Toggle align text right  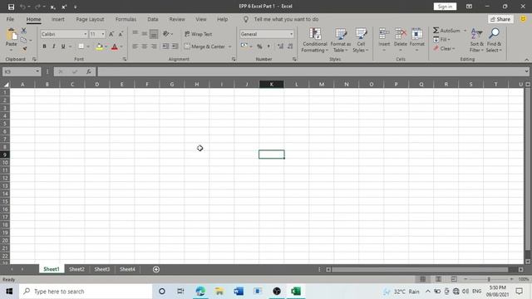(x=154, y=47)
